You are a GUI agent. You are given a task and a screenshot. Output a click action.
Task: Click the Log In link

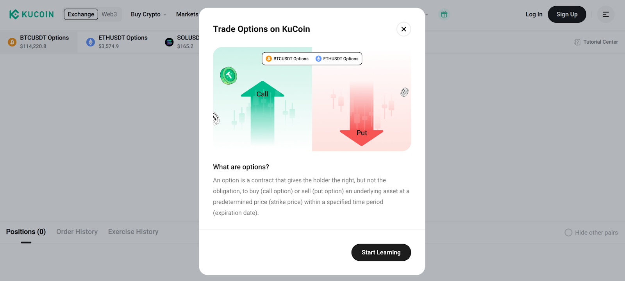click(x=534, y=14)
